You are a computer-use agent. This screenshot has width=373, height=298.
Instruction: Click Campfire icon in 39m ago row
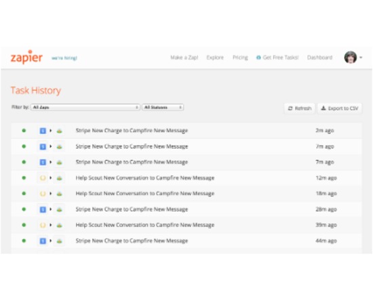pos(59,226)
